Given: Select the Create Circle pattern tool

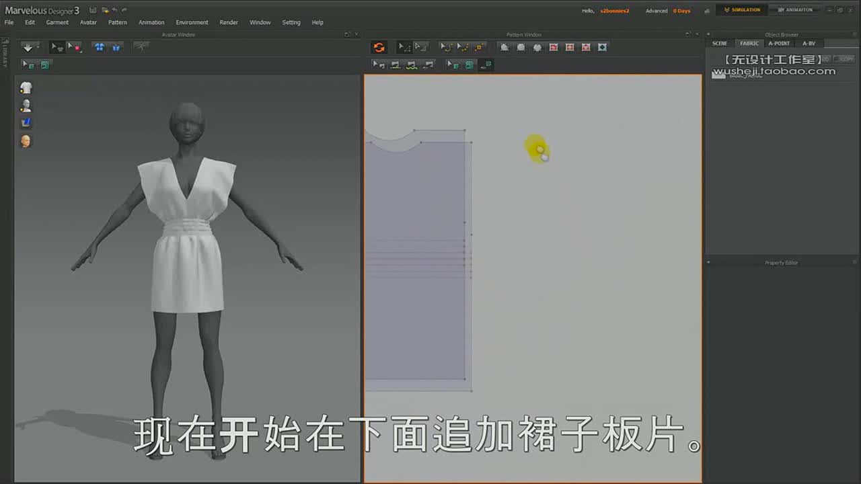Looking at the screenshot, I should (x=537, y=47).
